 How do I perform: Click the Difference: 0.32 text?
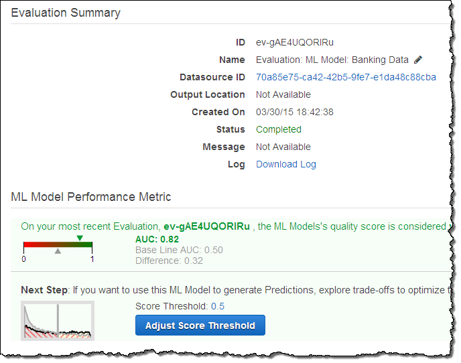pyautogui.click(x=169, y=261)
